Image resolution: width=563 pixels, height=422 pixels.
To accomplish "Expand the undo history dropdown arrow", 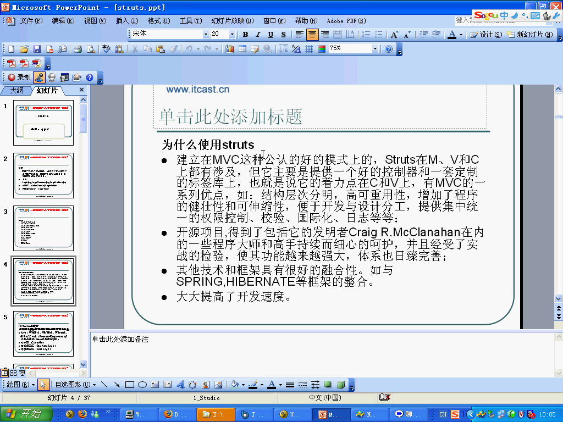I will tap(198, 49).
